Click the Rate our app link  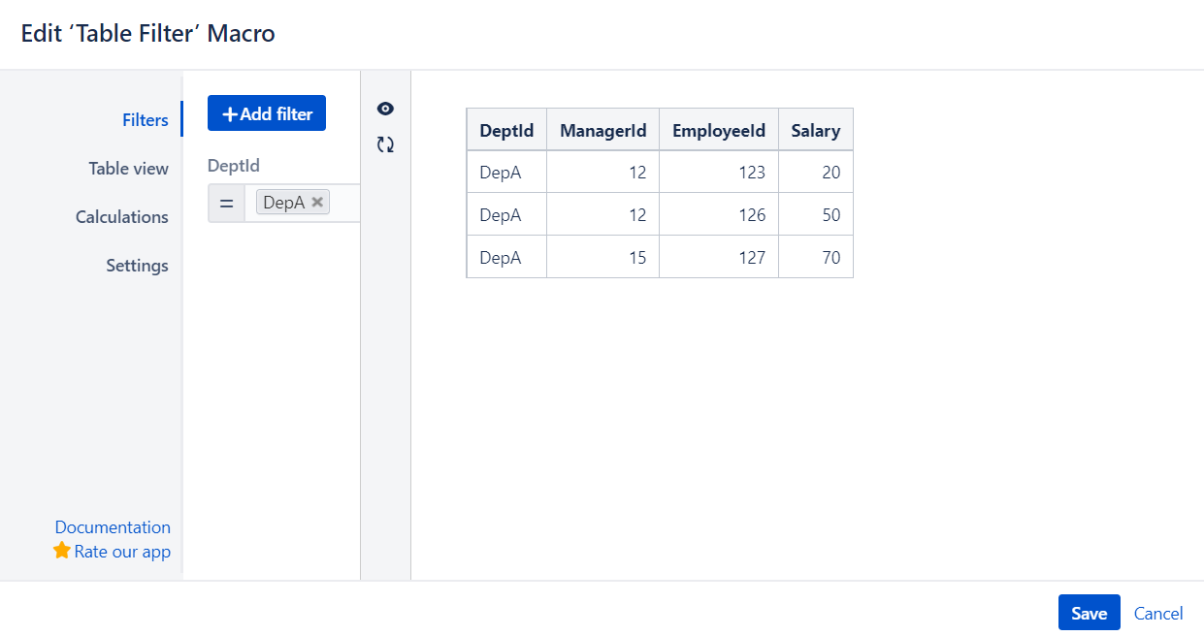(122, 551)
